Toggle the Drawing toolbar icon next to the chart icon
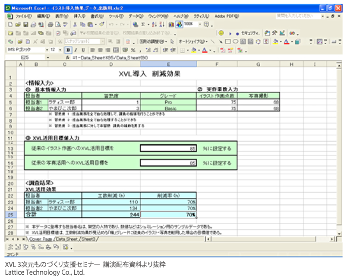The width and height of the screenshot is (347, 276). pos(179,24)
